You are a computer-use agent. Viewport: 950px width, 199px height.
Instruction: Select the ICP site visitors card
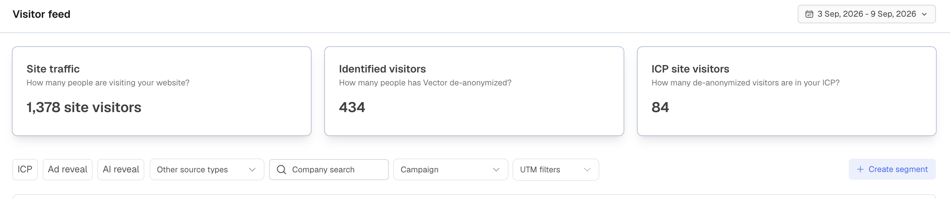coord(787,91)
